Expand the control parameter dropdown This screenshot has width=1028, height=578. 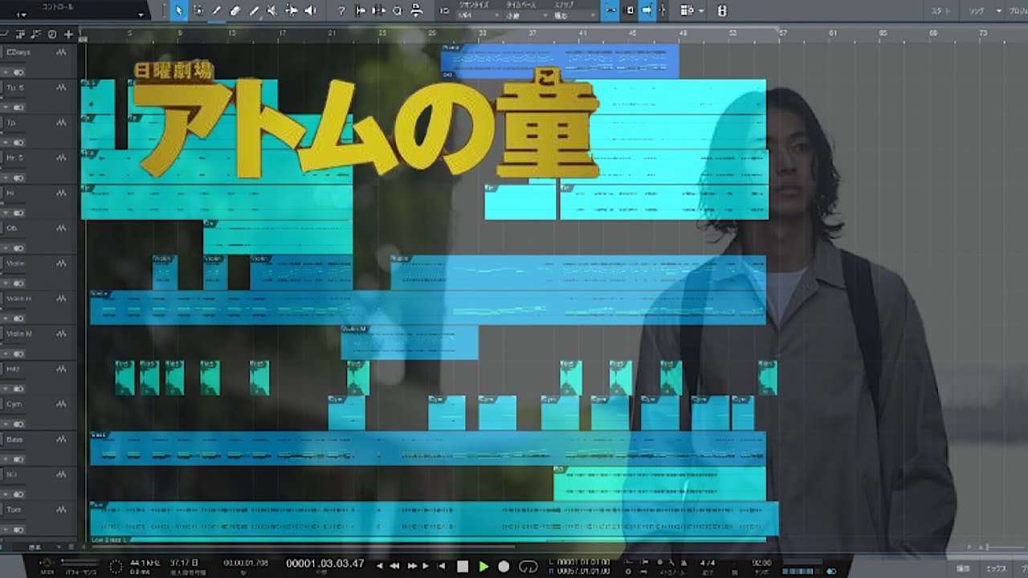(142, 14)
